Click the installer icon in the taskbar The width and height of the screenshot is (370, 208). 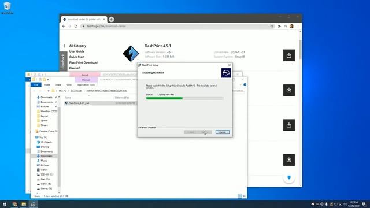33,204
